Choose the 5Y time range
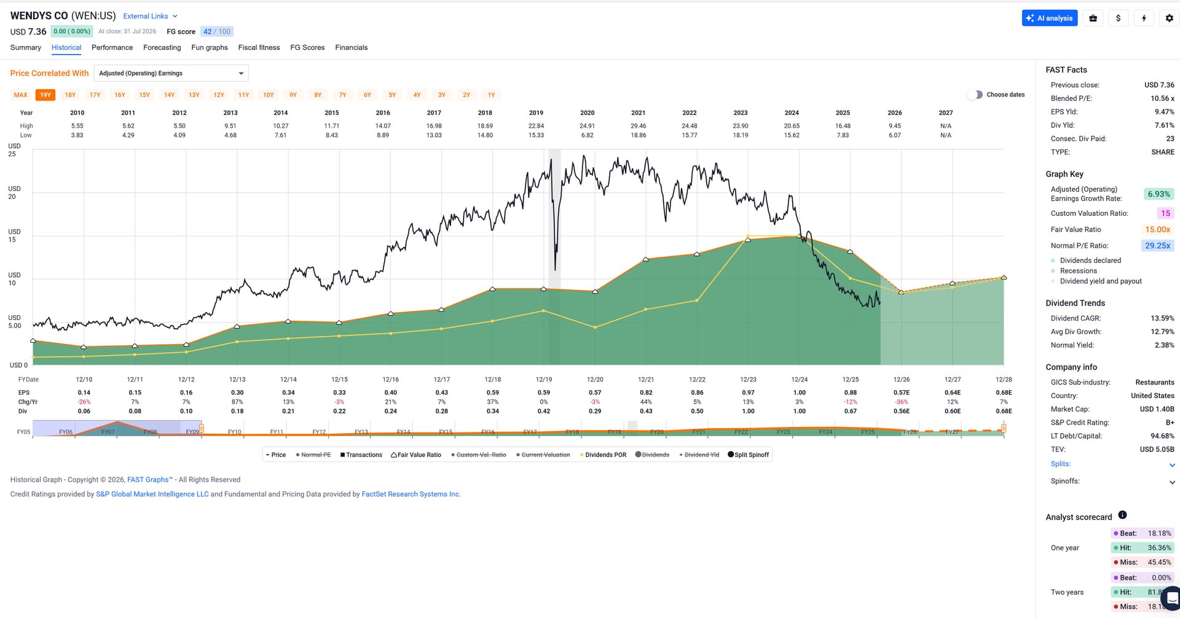 click(392, 95)
